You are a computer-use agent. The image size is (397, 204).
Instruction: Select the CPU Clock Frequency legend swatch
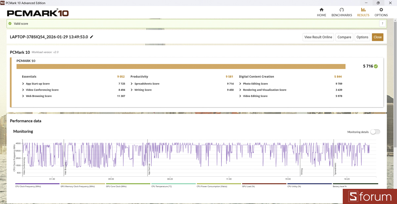(37, 184)
